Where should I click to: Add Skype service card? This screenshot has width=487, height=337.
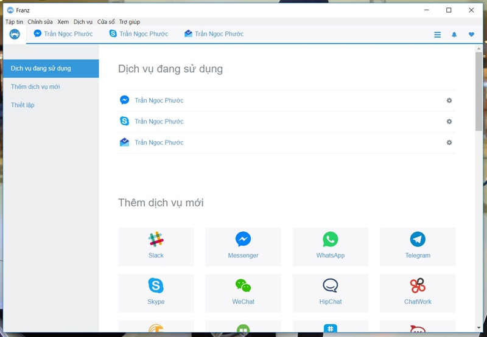coord(156,293)
